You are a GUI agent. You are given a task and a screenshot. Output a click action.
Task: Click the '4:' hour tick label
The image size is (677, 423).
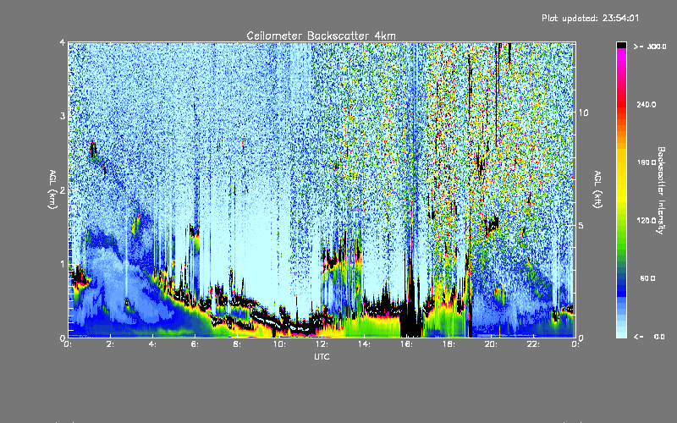[x=152, y=344]
